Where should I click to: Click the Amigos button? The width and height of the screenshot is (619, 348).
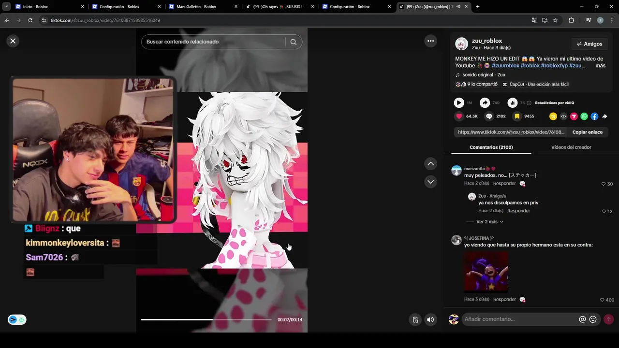590,44
